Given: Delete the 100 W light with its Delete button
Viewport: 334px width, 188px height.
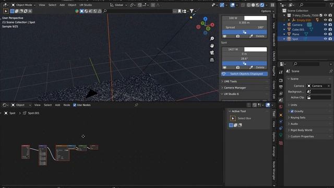Looking at the screenshot, I should (x=260, y=36).
